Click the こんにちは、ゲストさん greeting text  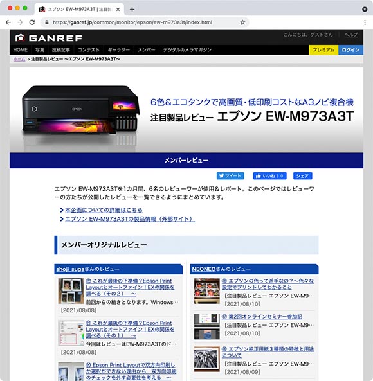pyautogui.click(x=308, y=35)
